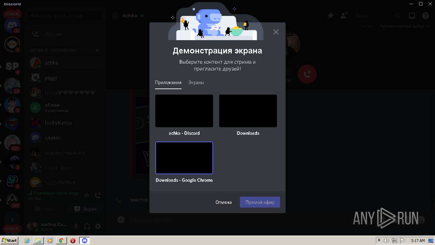Open the LuckyKazya direct message
435x245 pixels.
click(65, 122)
